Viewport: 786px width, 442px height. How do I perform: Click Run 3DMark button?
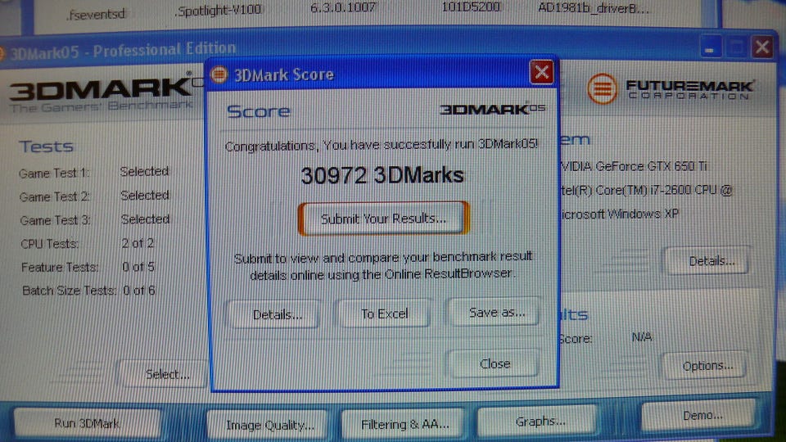[88, 423]
